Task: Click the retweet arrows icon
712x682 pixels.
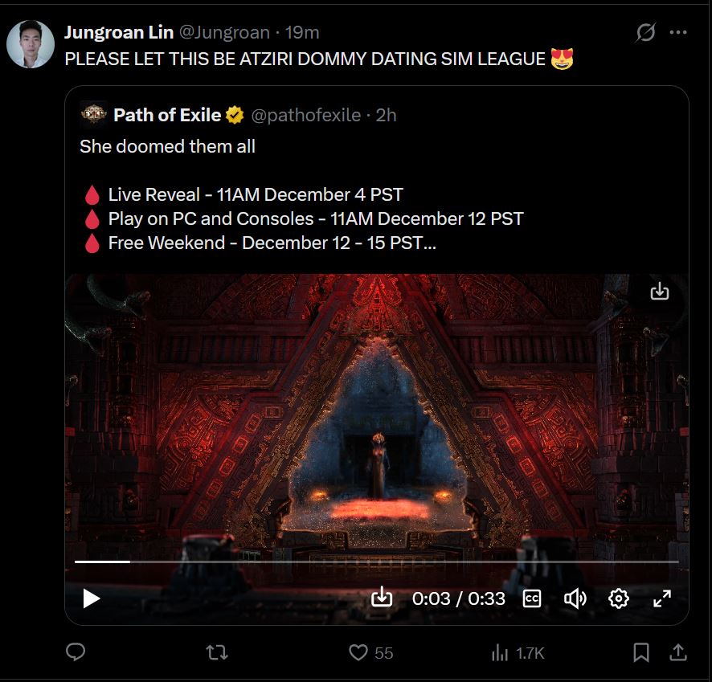Action: click(x=217, y=652)
